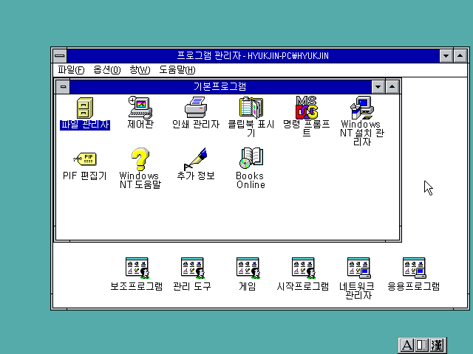Viewport: 473px width, 354px height.
Task: Select the 관리 도구 group icon
Action: 192,268
